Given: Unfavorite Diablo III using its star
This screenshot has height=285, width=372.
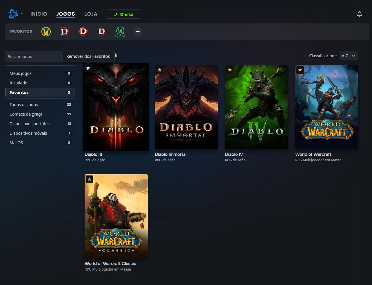Looking at the screenshot, I should pos(88,68).
